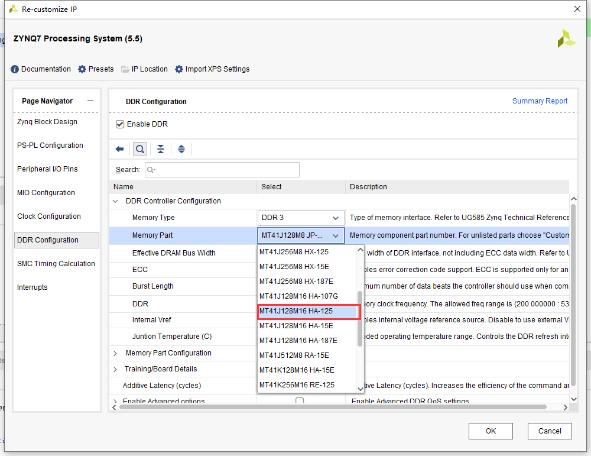The image size is (591, 456).
Task: Click the search field magnifier dropdown icon
Action: pos(151,170)
